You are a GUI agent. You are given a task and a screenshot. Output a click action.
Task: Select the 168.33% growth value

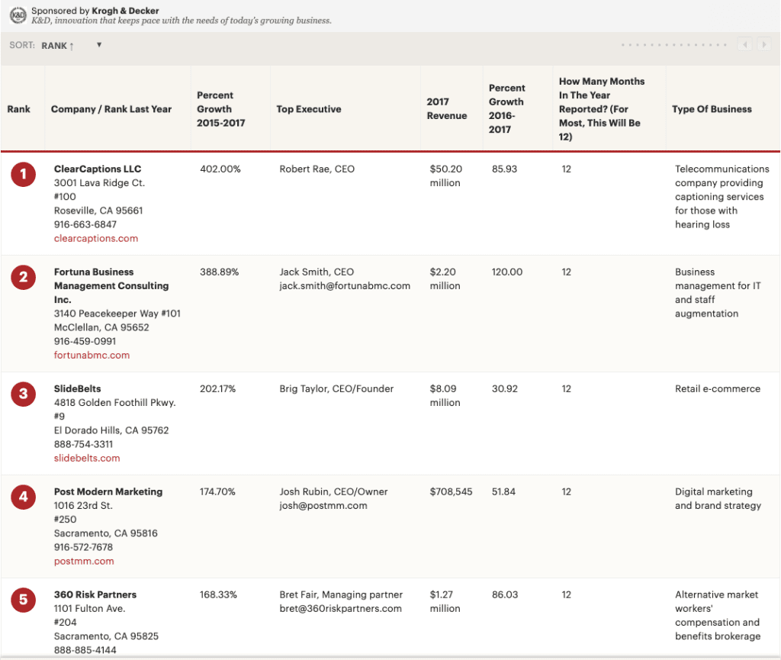218,594
